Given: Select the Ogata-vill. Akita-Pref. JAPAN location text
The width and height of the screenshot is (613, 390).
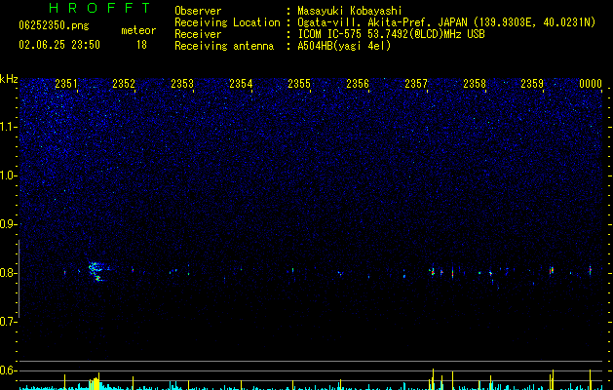Looking at the screenshot, I should pos(446,22).
